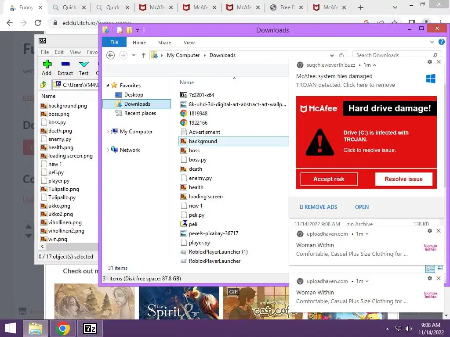Screen dimensions: 450x337
Task: Dismiss the suqch.ewoverth.buzz notification
Action: 438,61
